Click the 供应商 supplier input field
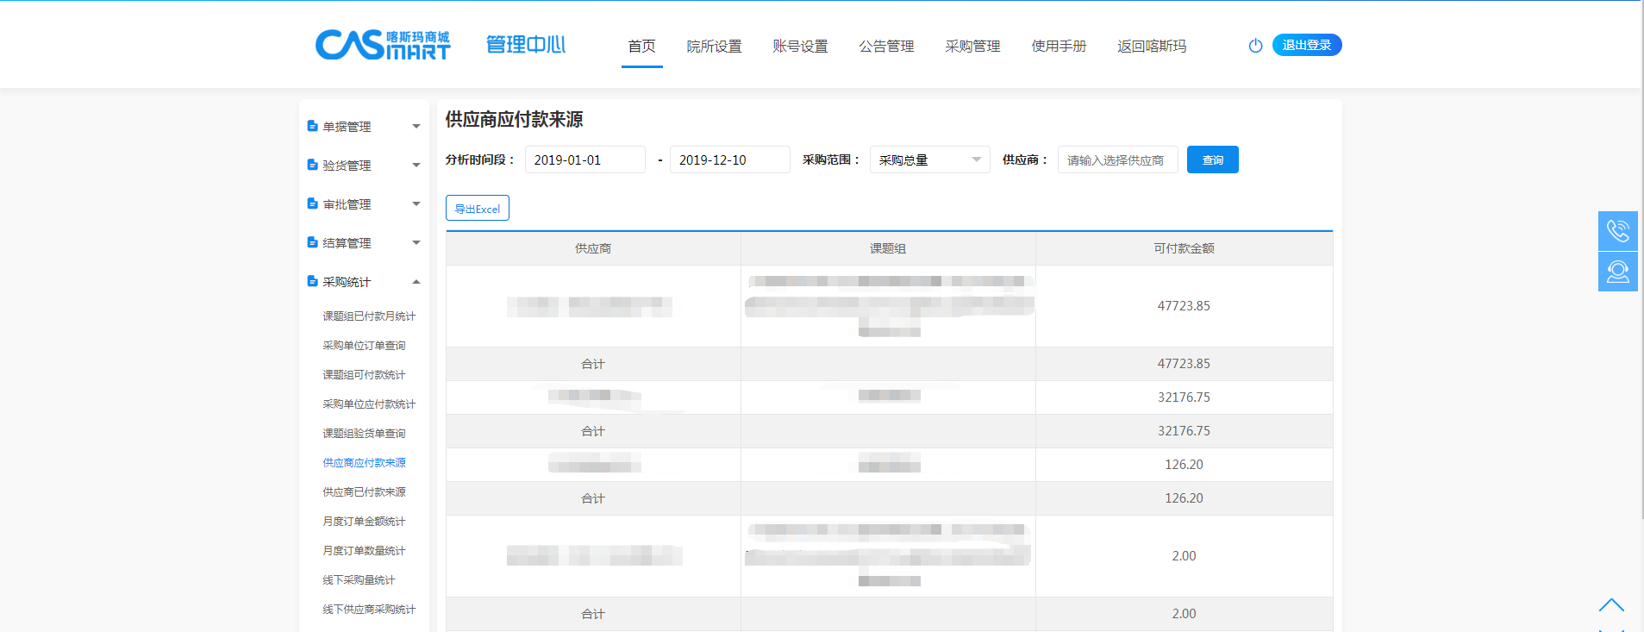This screenshot has width=1644, height=632. pyautogui.click(x=1117, y=160)
